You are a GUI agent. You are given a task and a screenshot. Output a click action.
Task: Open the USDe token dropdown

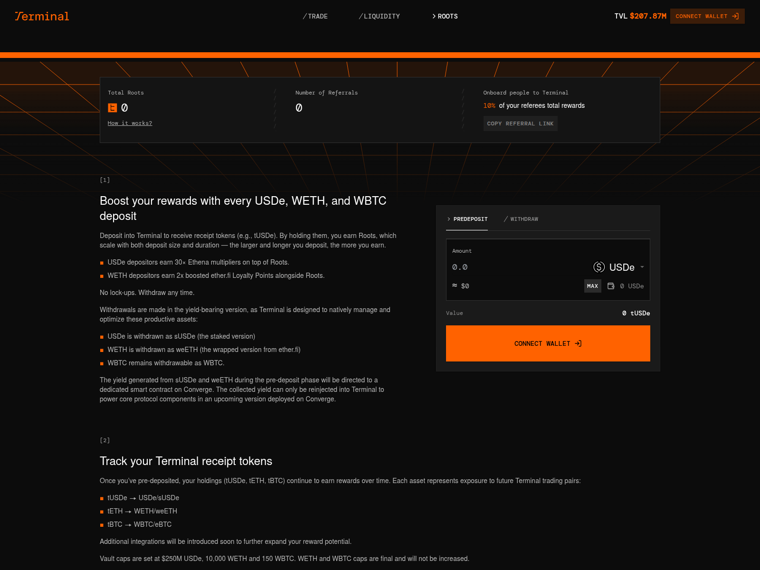pos(619,267)
